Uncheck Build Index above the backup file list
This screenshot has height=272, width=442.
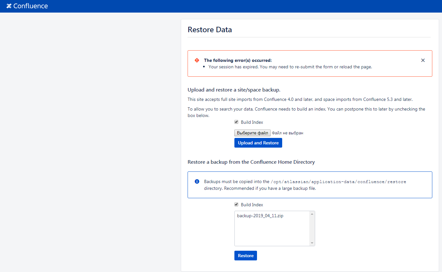[236, 205]
